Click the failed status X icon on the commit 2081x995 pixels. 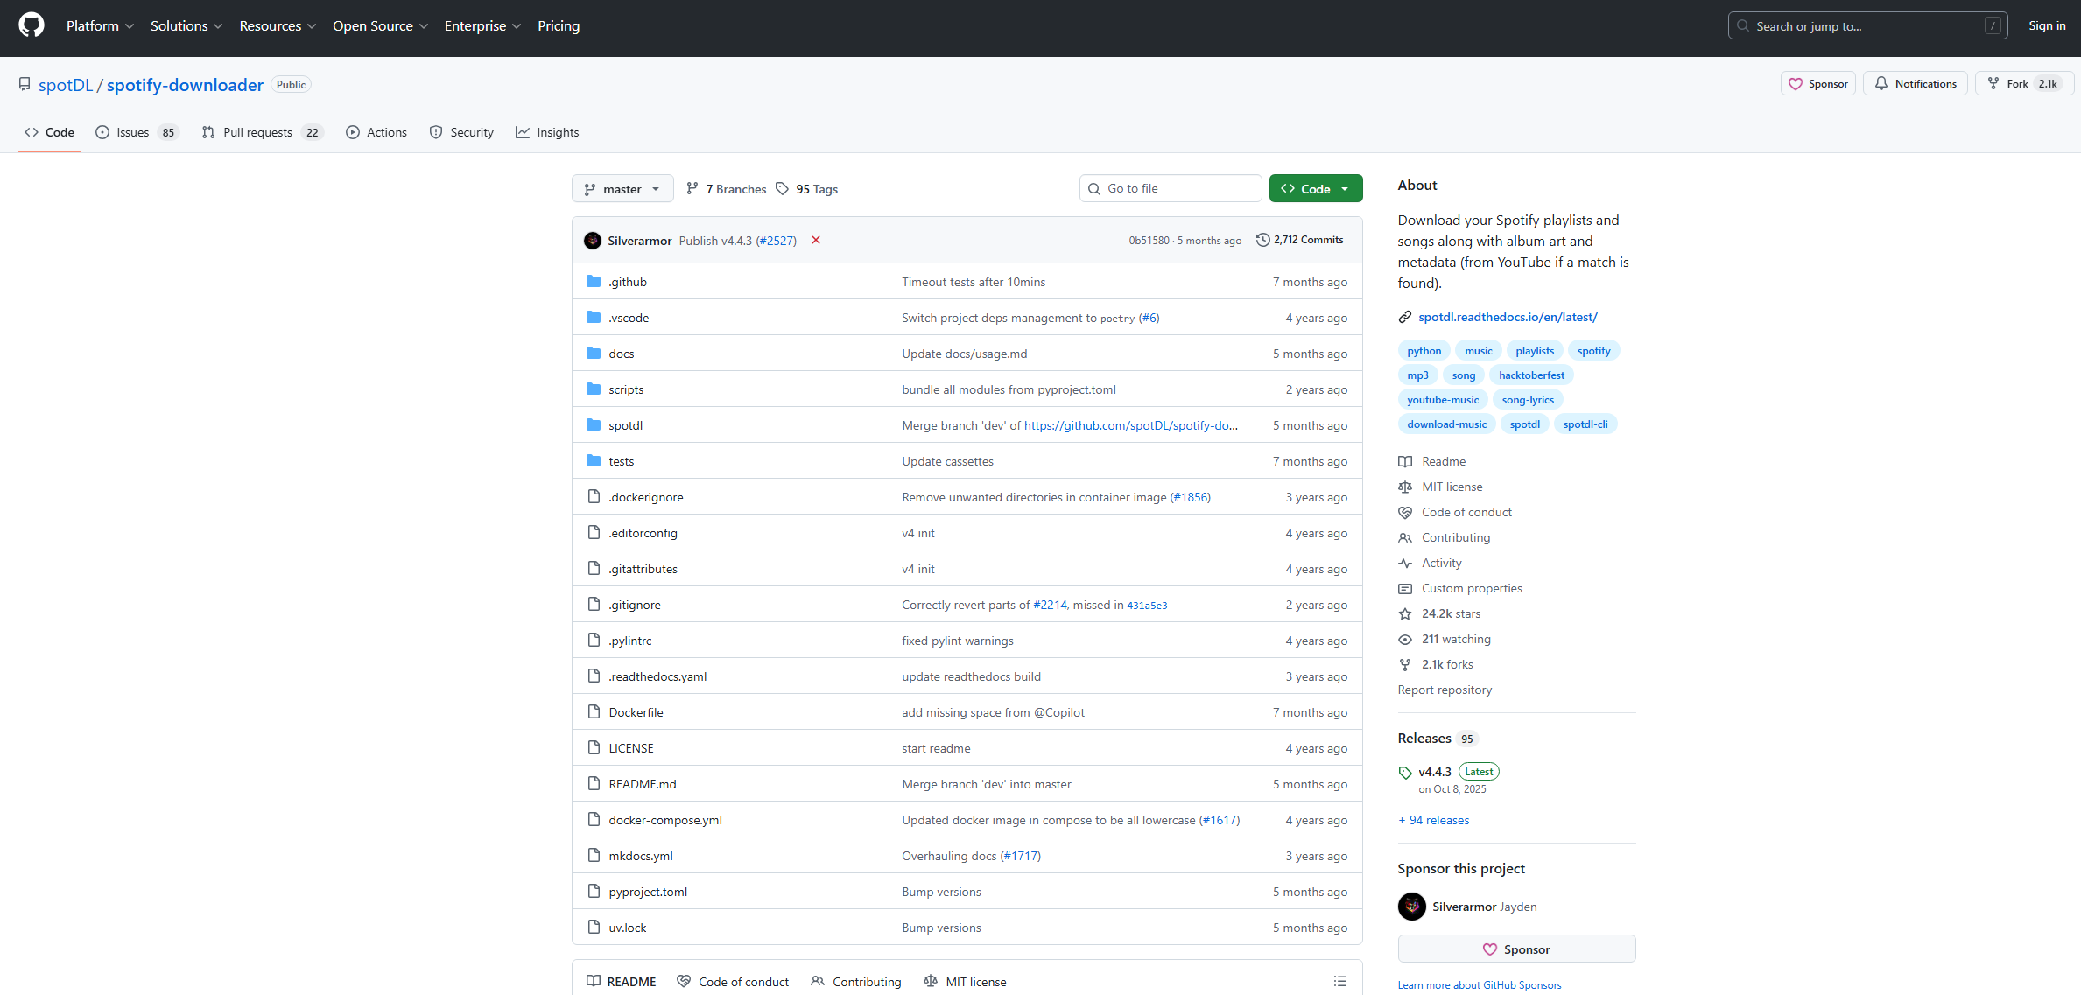[x=816, y=240]
